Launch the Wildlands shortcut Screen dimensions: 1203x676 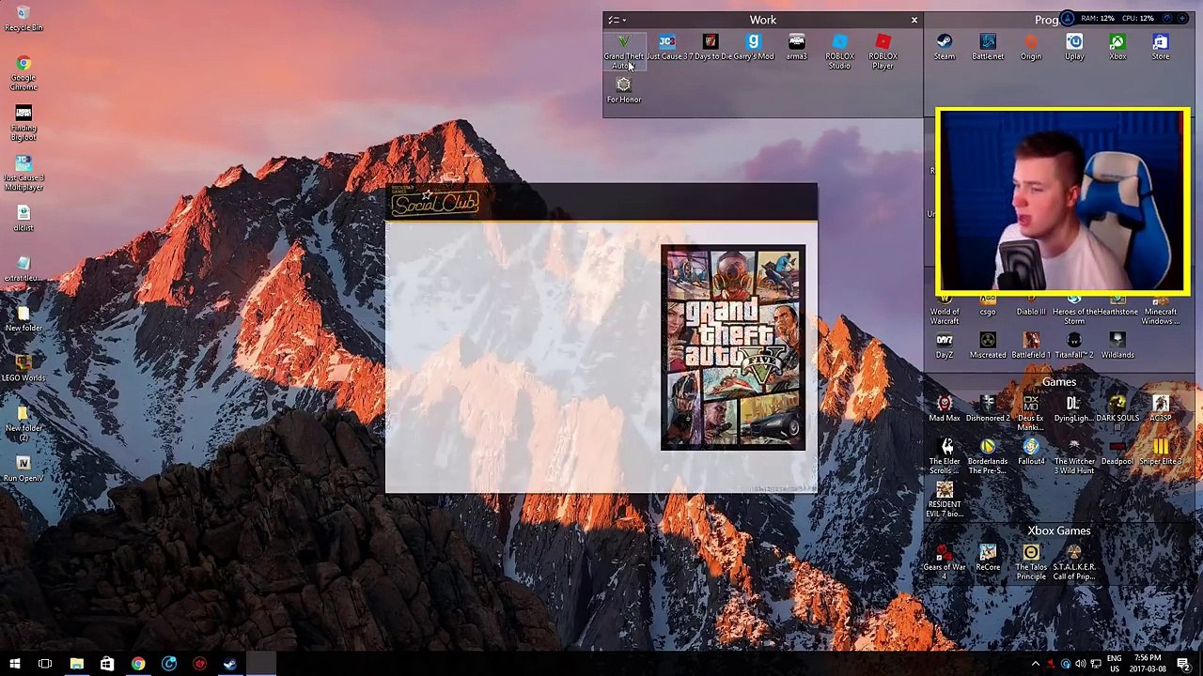tap(1117, 346)
